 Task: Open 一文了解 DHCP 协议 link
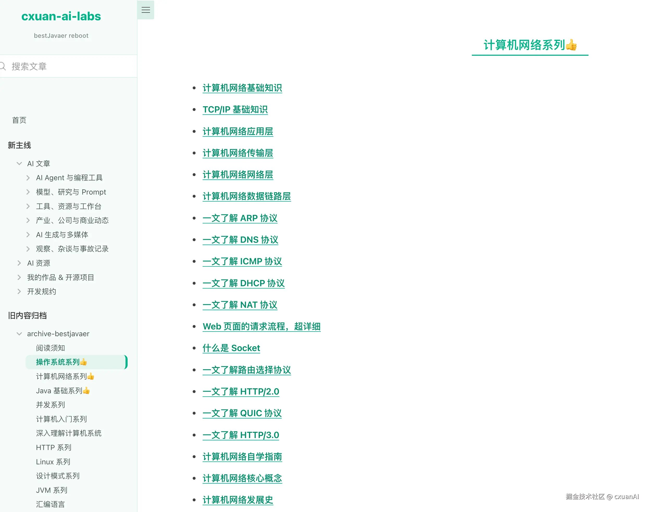click(x=243, y=283)
